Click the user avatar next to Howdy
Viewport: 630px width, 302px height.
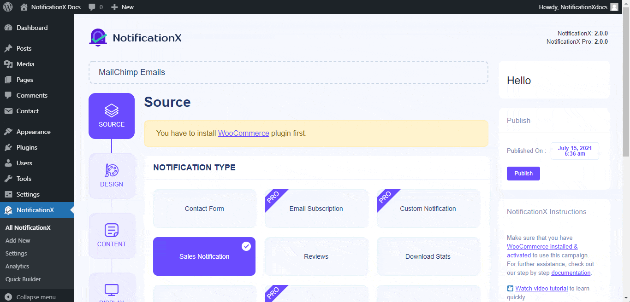click(614, 7)
